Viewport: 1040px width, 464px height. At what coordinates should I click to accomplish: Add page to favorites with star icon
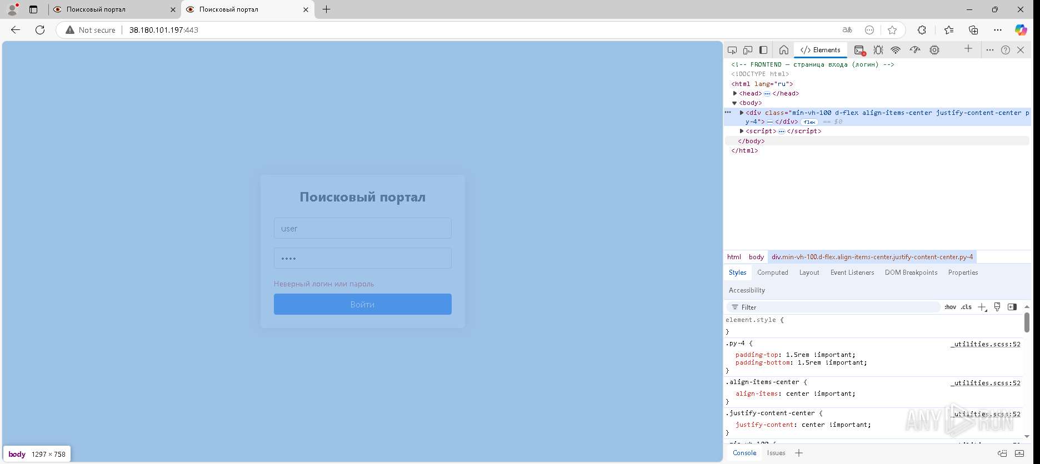892,30
